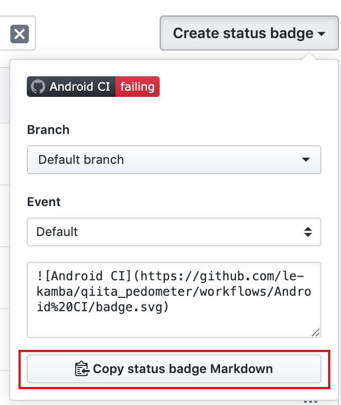Click the Default branch dropdown arrow

306,160
